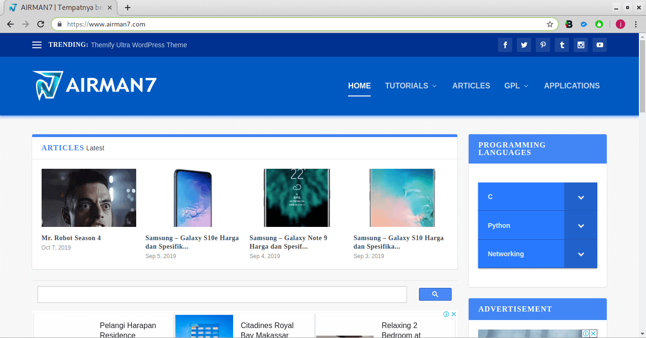
Task: Expand the Python chevron
Action: [581, 225]
